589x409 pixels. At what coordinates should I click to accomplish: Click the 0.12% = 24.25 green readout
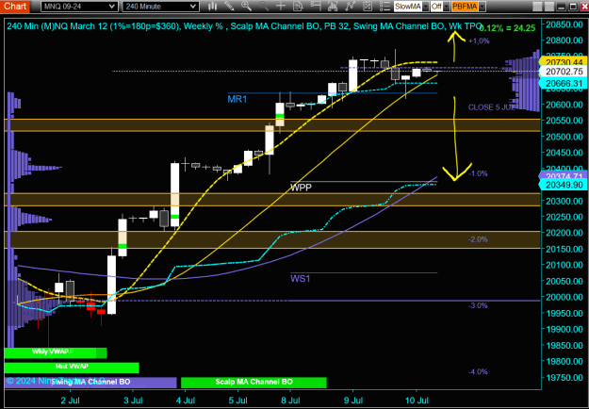pos(508,27)
